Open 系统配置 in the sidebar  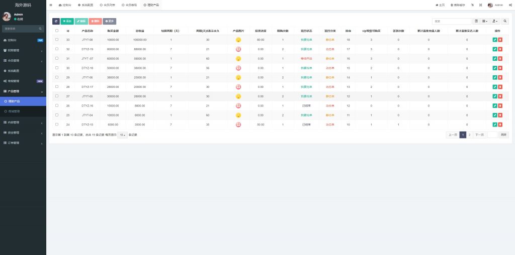23,71
